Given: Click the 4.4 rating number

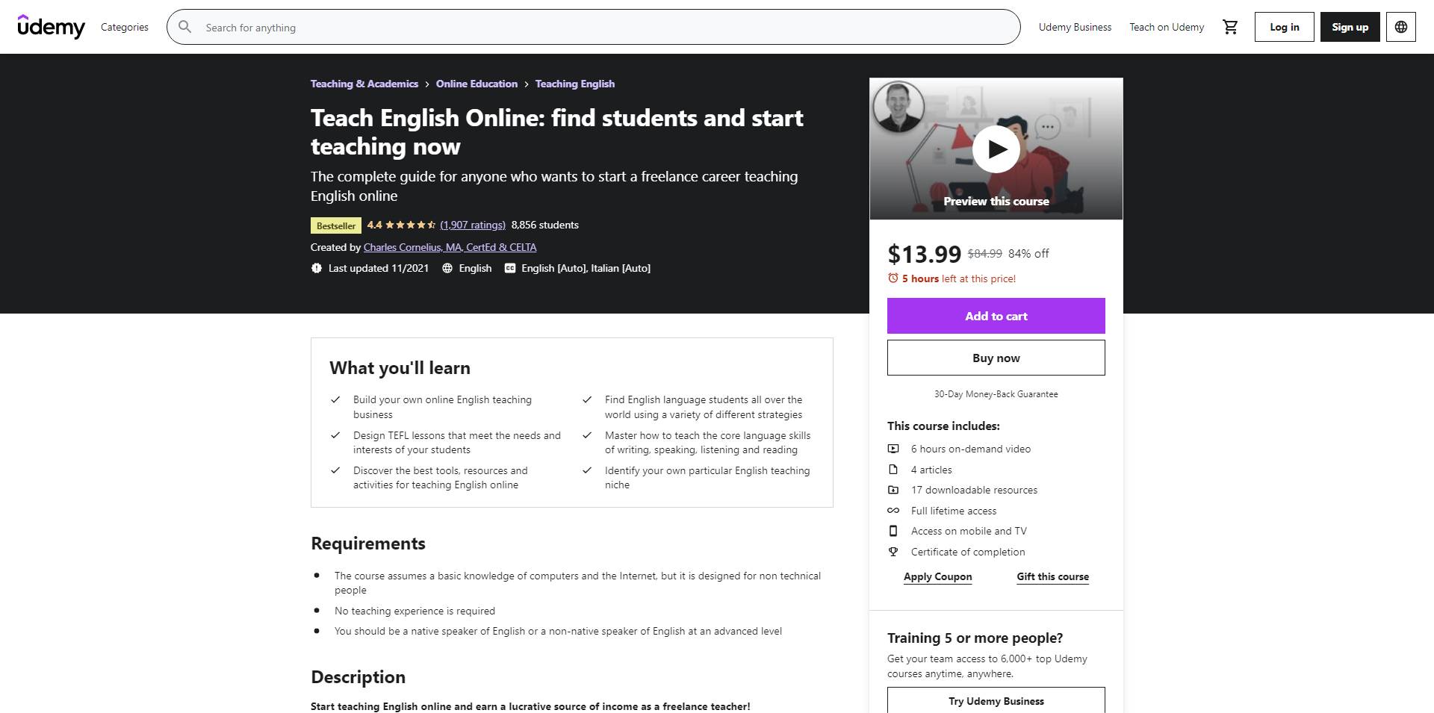Looking at the screenshot, I should [374, 225].
